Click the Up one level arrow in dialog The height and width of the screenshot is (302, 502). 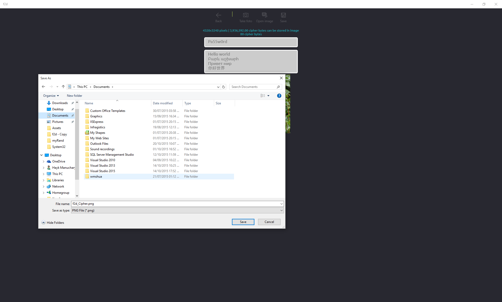point(63,87)
